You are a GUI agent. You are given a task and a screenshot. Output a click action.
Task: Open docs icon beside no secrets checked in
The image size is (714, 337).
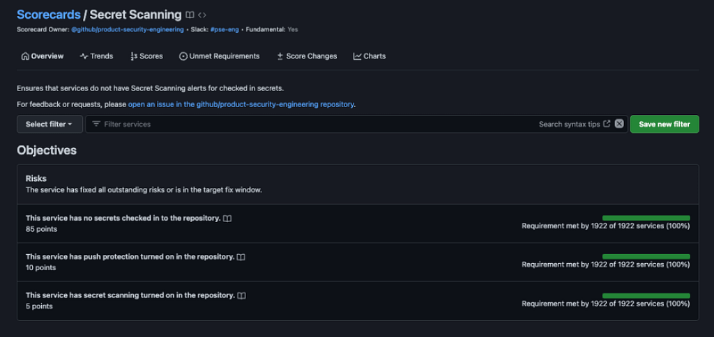pos(227,219)
